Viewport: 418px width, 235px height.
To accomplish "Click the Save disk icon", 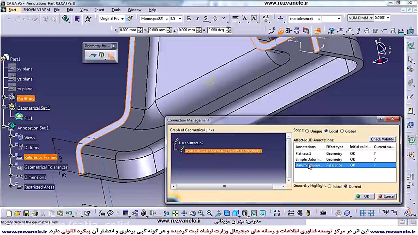I will pyautogui.click(x=26, y=213).
